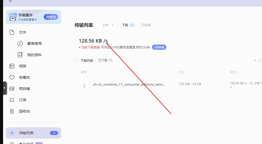This screenshot has width=262, height=144.
Task: Open 收藏夹 via its heart icon
Action: click(12, 77)
